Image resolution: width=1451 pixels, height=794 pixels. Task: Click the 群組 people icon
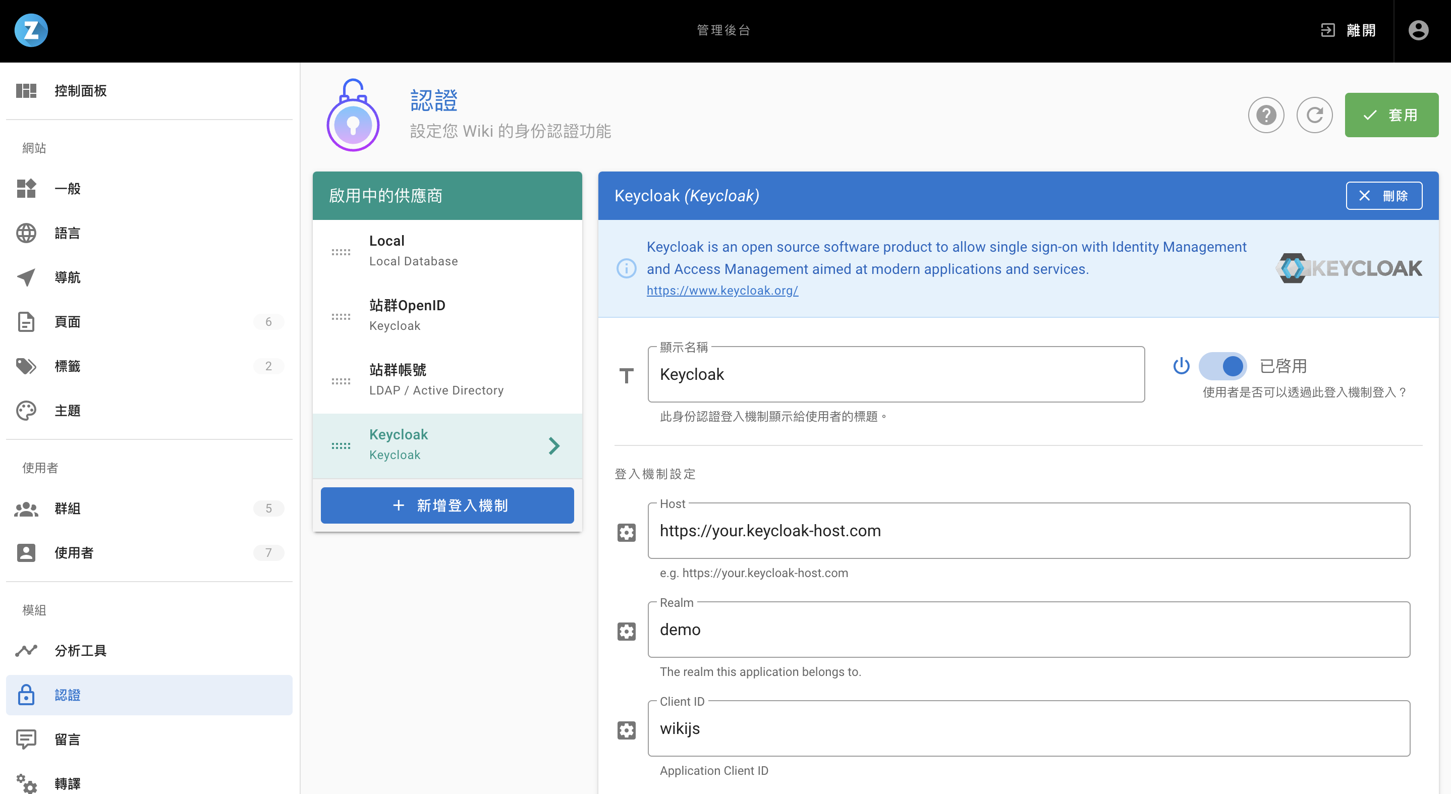[x=26, y=508]
